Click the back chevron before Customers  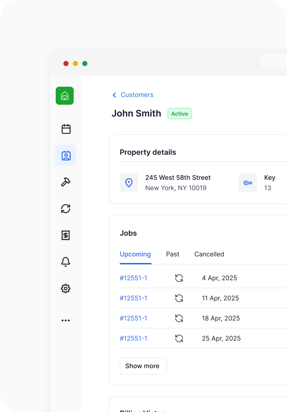[114, 95]
